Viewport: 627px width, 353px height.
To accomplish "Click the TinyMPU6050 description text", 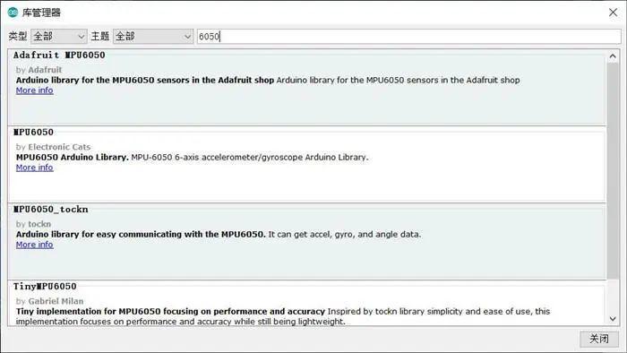I will pyautogui.click(x=283, y=316).
